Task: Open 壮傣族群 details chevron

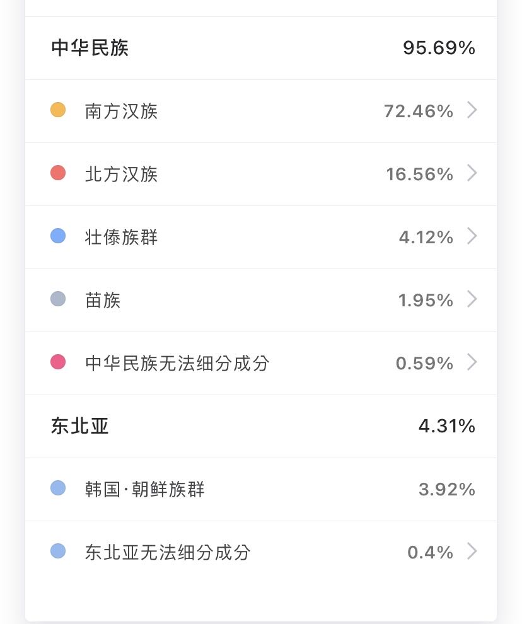Action: pyautogui.click(x=472, y=236)
